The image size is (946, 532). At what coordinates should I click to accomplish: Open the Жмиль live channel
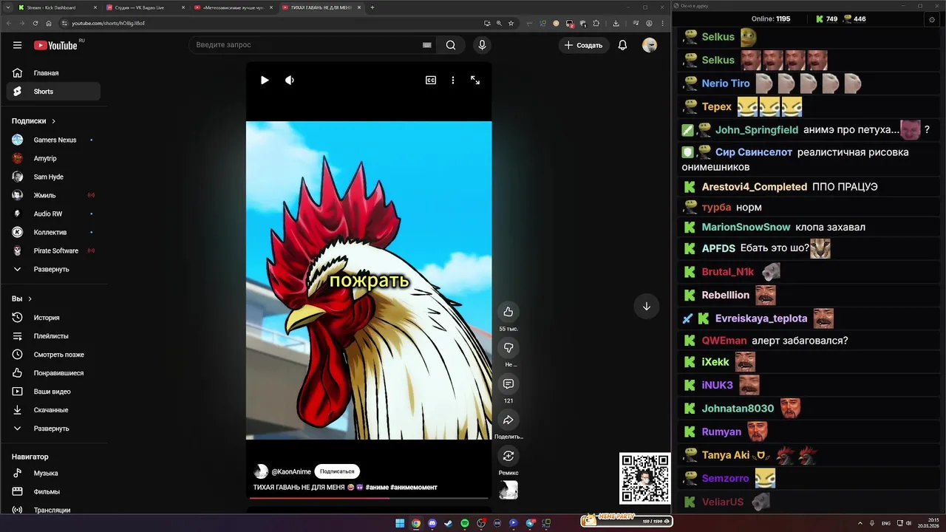click(53, 195)
